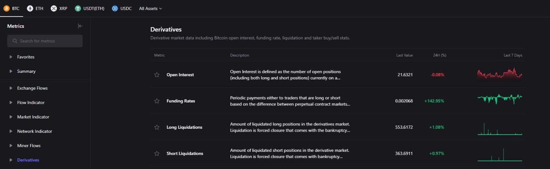This screenshot has height=169, width=550.
Task: Click the Bitcoin coin icon
Action: [7, 8]
